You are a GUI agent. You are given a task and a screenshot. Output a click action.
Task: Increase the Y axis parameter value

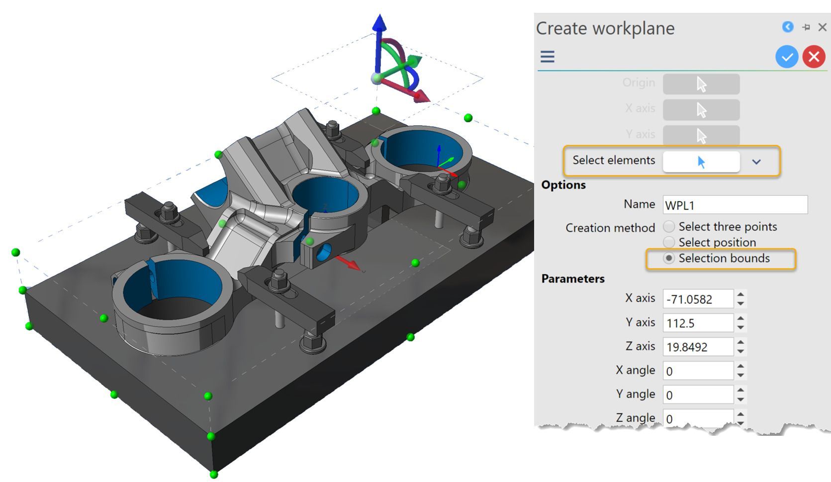point(741,318)
